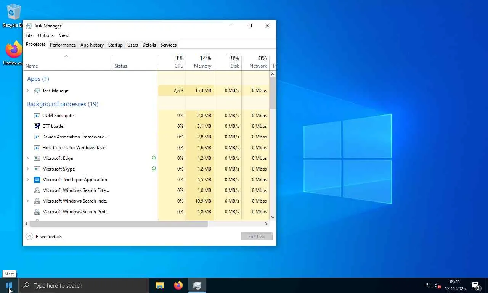The image size is (488, 293).
Task: Click the horizontal scrollbar right arrow
Action: coord(266,224)
